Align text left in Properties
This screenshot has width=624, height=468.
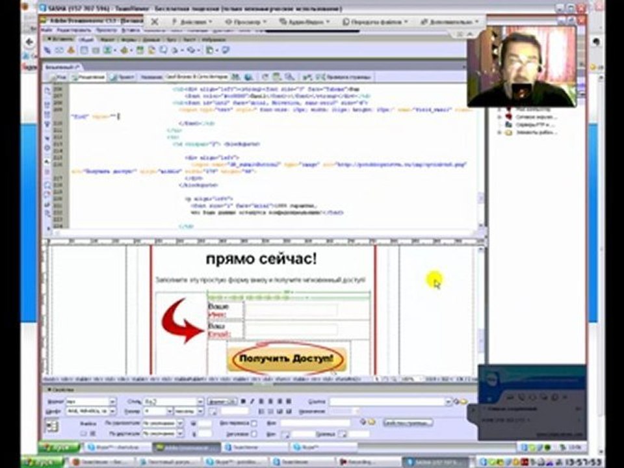(262, 402)
